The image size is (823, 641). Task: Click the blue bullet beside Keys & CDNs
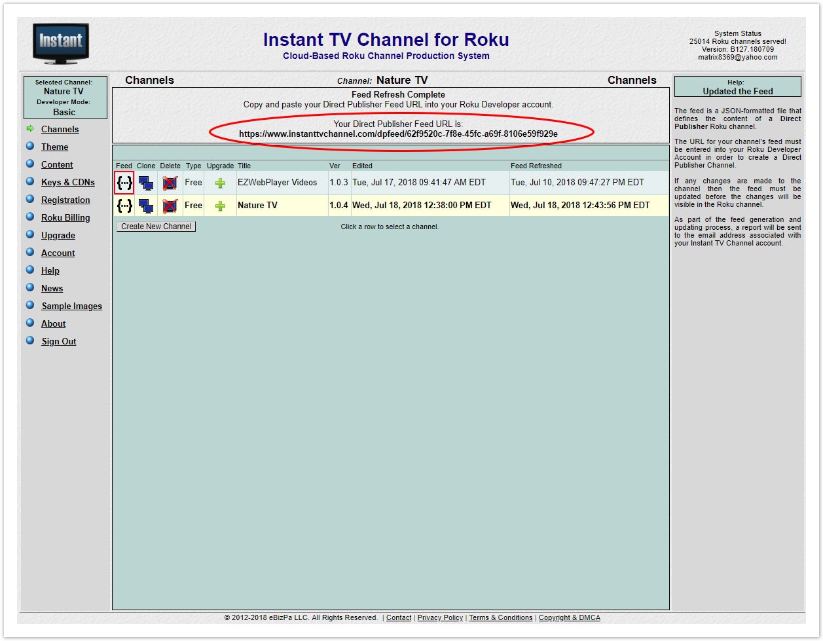(30, 181)
